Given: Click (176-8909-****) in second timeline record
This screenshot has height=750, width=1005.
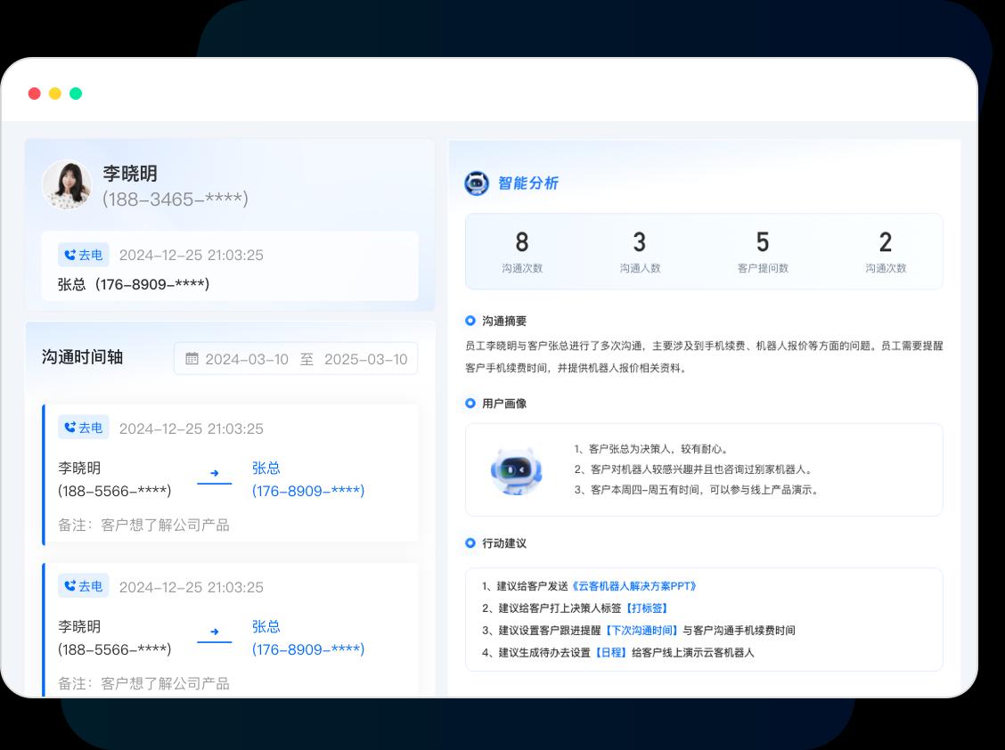Looking at the screenshot, I should [x=308, y=649].
